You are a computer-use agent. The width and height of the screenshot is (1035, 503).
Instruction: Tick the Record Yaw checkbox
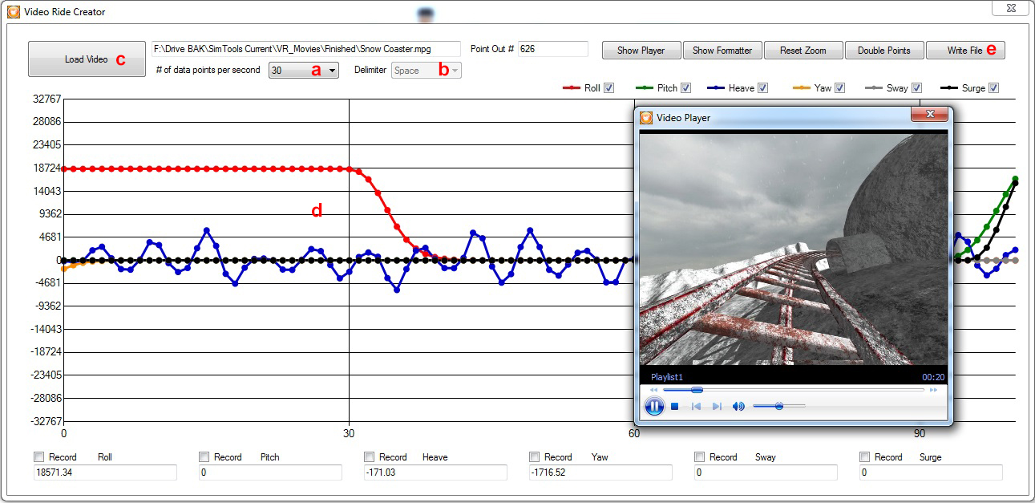(x=535, y=457)
